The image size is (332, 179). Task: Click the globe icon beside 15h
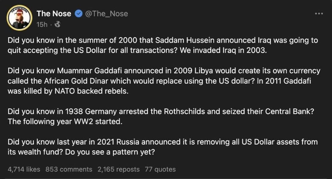pos(58,25)
